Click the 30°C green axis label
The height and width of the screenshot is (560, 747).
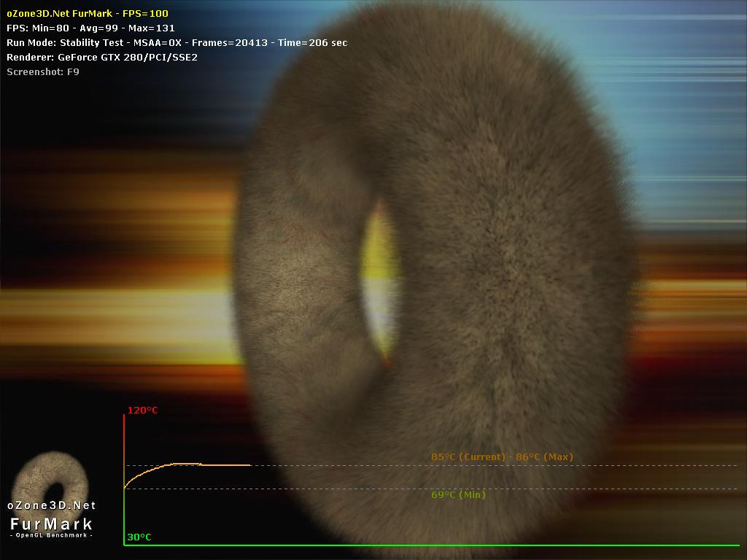click(139, 537)
